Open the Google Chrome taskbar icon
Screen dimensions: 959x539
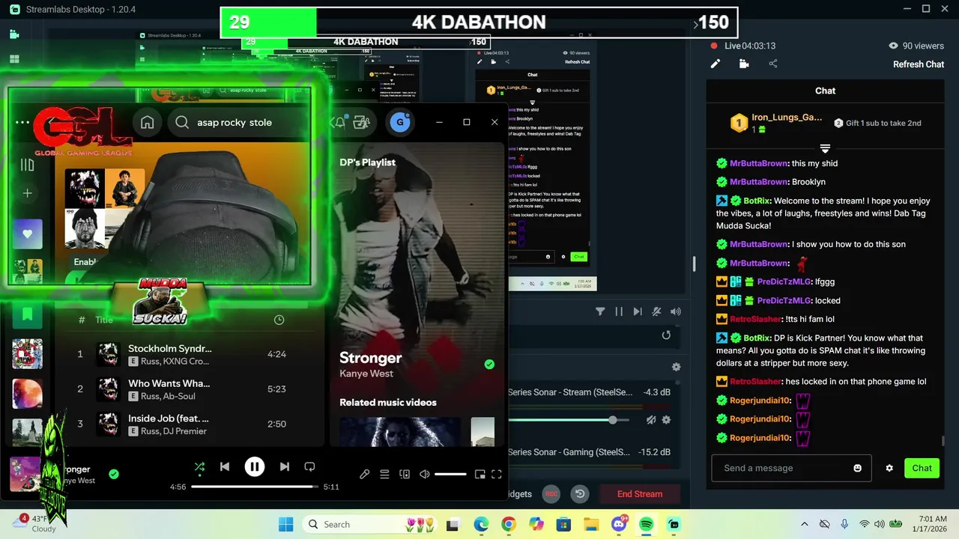(x=509, y=524)
